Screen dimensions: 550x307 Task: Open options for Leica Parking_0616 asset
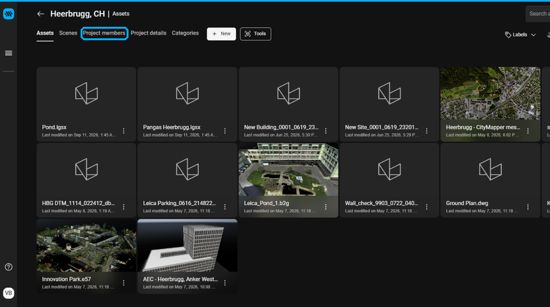(225, 207)
